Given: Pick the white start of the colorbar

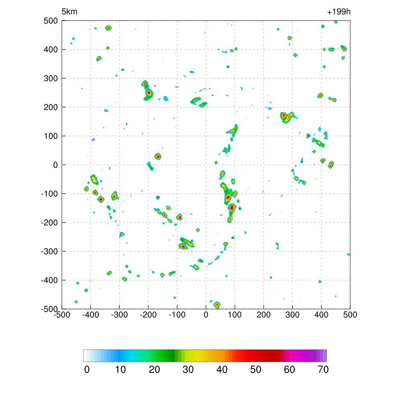Looking at the screenshot, I should [x=85, y=356].
